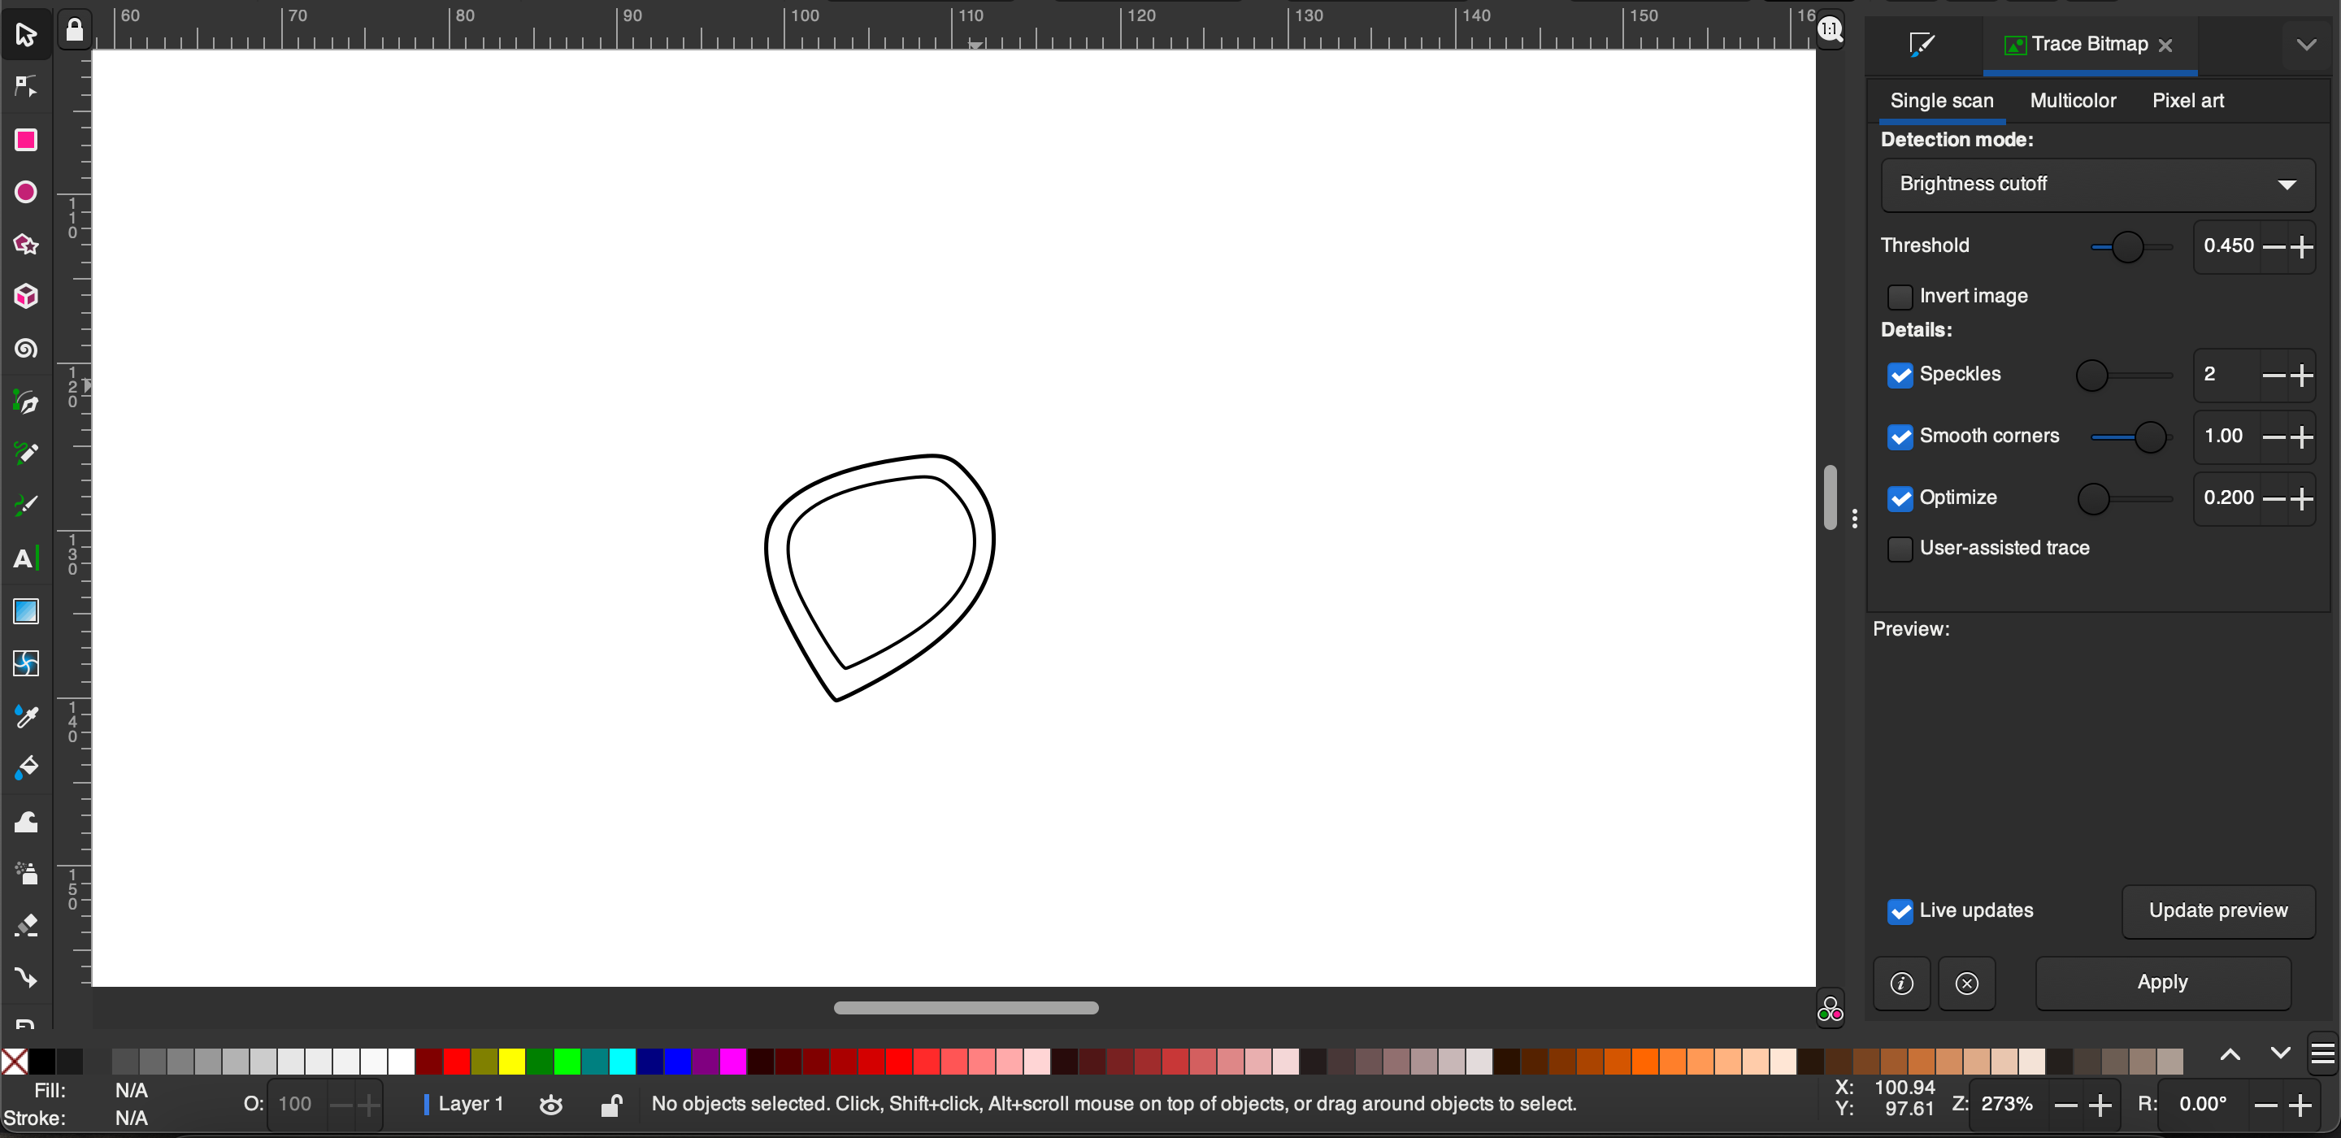Open the Pixel art tab
Image resolution: width=2341 pixels, height=1138 pixels.
[2188, 101]
